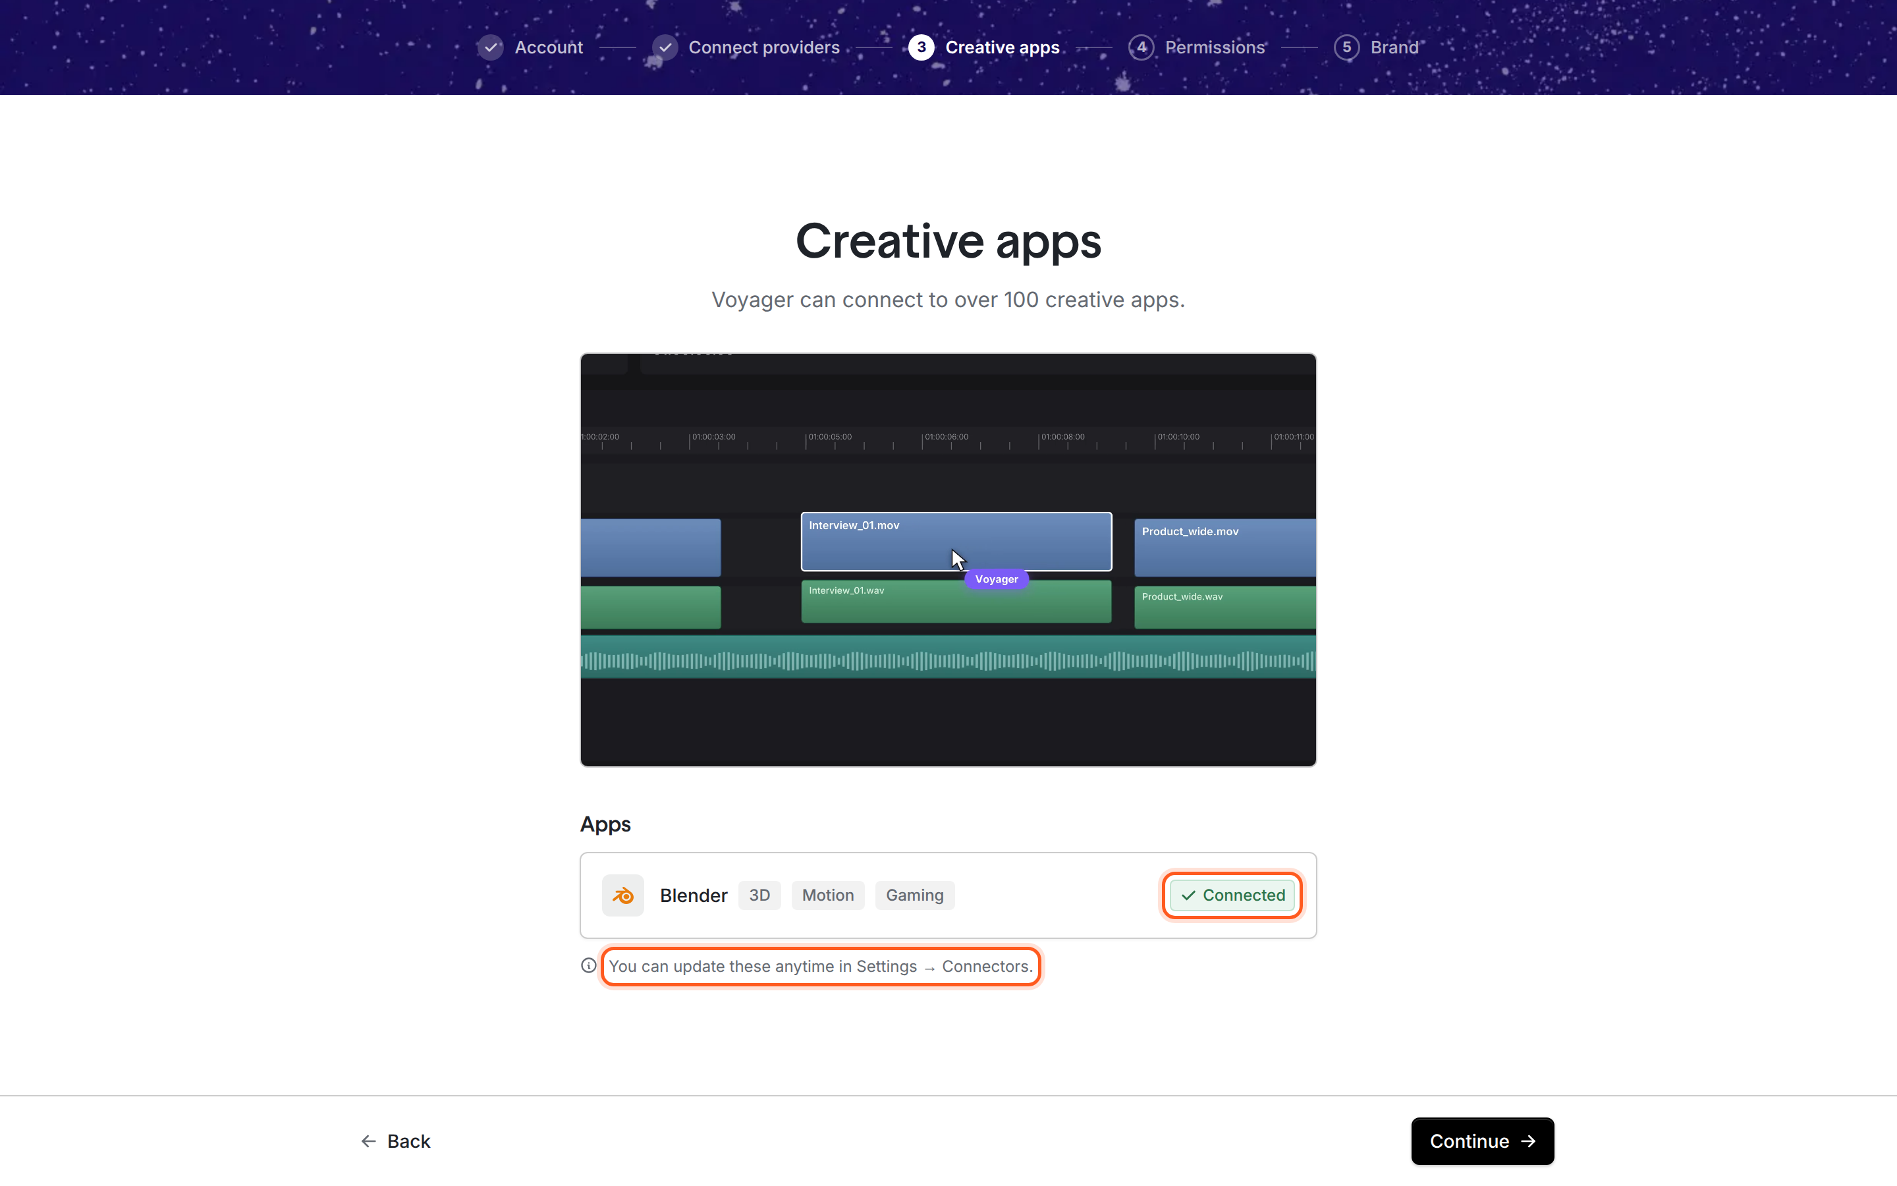Viewport: 1897px width, 1186px height.
Task: Select the Interview_01.wav audio clip
Action: pyautogui.click(x=956, y=602)
